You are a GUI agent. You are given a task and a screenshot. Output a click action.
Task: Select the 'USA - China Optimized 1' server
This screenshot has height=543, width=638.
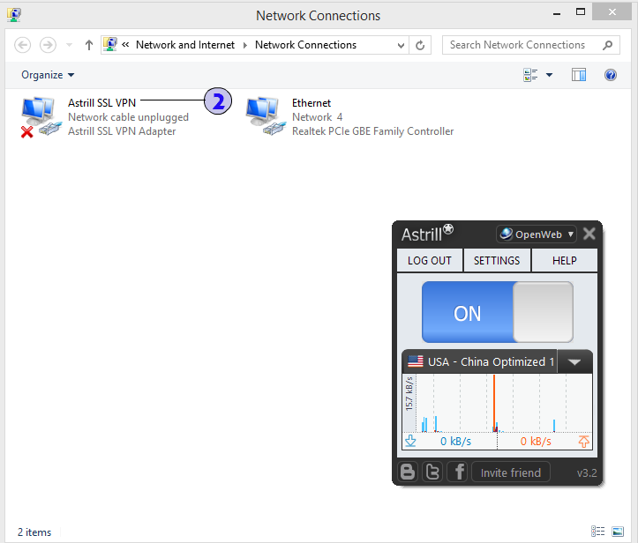point(480,361)
